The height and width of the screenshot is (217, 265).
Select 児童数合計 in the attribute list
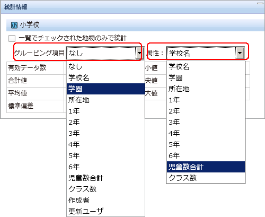[206, 167]
